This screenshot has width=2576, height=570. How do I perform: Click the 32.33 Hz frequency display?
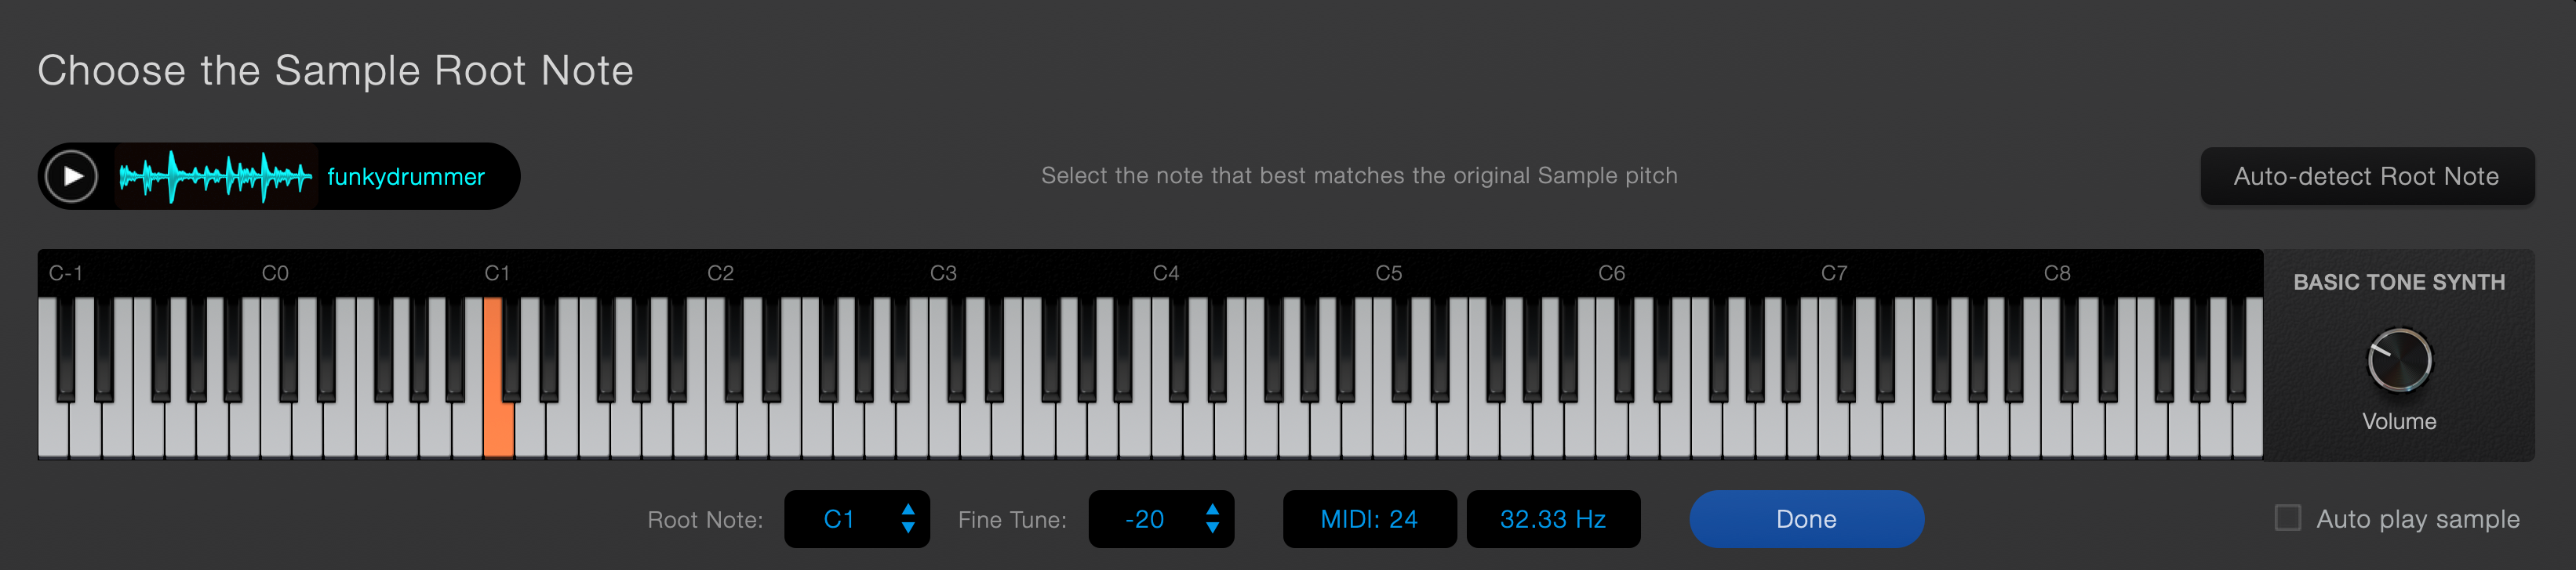click(1553, 519)
